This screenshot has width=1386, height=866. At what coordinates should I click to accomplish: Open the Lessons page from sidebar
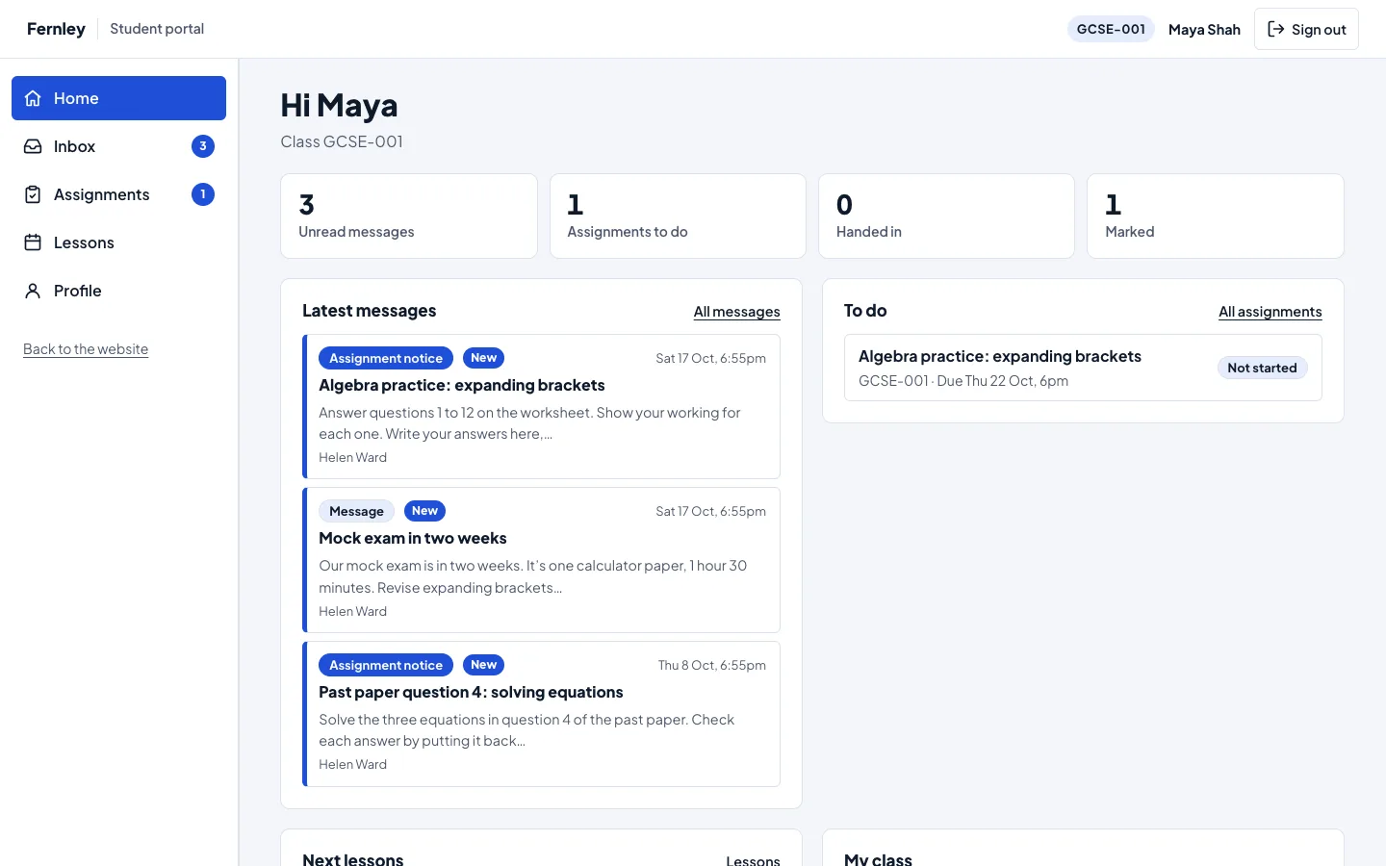pos(118,242)
